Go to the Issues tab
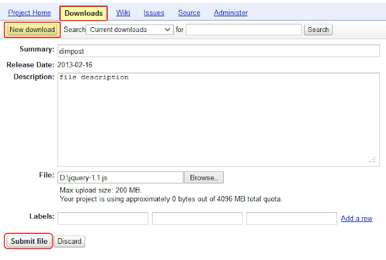Screen dimensions: 386x260 (154, 13)
